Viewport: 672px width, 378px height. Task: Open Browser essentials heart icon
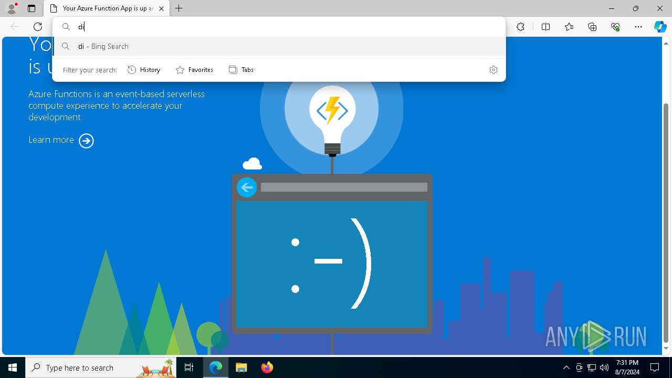(615, 27)
